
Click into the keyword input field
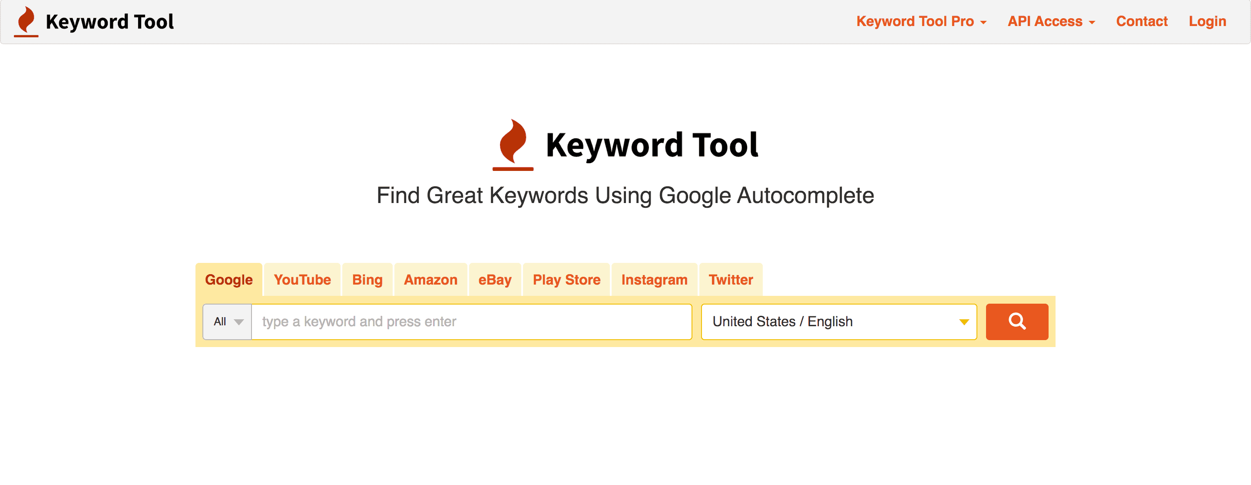pyautogui.click(x=471, y=321)
